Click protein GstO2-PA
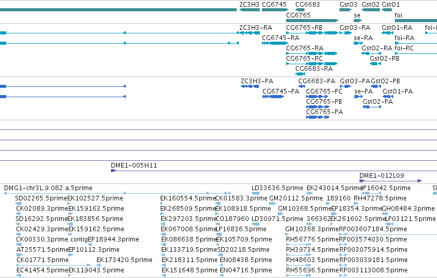 [372, 107]
